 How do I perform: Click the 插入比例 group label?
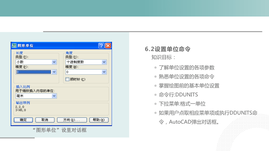pyautogui.click(x=23, y=87)
